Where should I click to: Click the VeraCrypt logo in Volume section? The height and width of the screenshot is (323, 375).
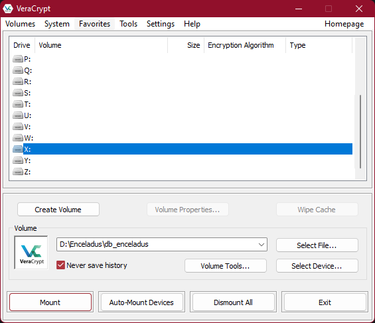(31, 253)
